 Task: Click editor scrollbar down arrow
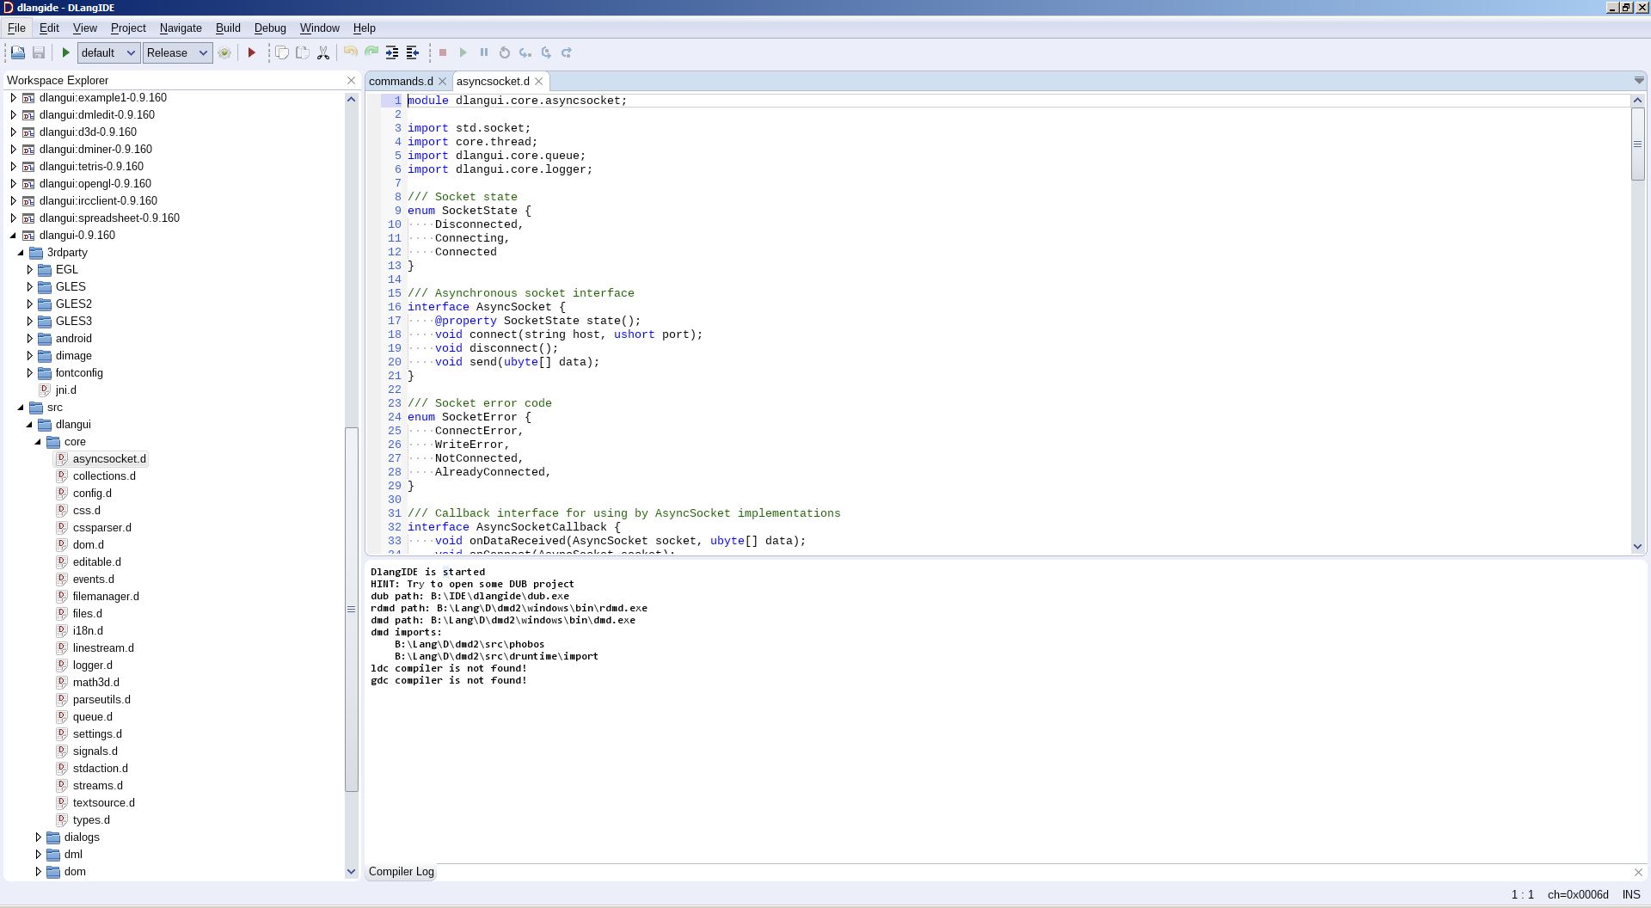click(x=1637, y=546)
